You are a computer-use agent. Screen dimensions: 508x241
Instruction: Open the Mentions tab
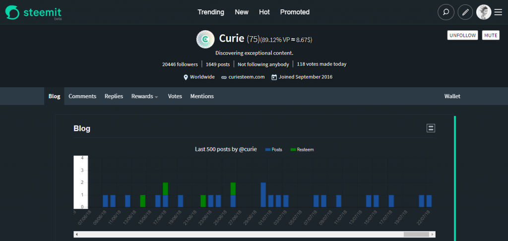click(202, 96)
